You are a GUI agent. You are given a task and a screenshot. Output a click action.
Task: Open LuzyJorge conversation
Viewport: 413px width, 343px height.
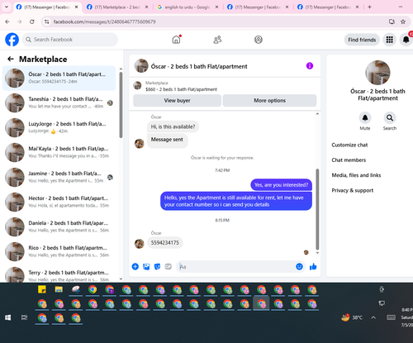pos(59,127)
